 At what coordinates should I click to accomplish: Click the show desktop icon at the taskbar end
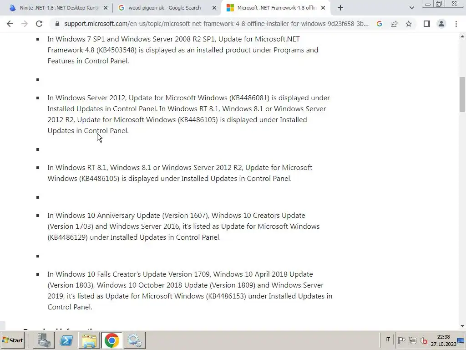(x=461, y=340)
